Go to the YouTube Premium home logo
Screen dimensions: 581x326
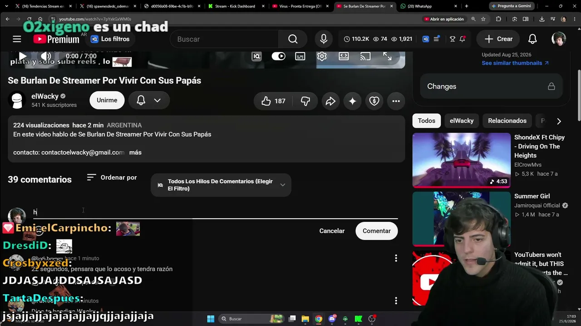tap(56, 39)
